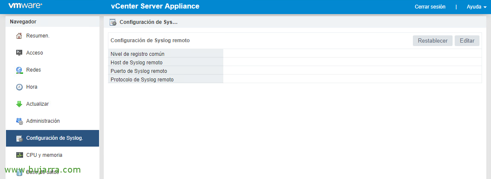491x179 pixels.
Task: Click the green arrow Actualizar icon
Action: 19,104
